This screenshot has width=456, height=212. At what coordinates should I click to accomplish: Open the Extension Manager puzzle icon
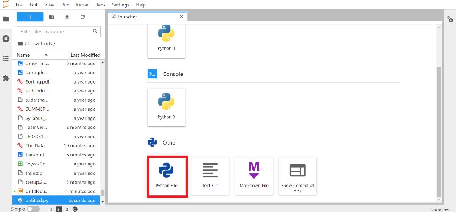pyautogui.click(x=6, y=78)
